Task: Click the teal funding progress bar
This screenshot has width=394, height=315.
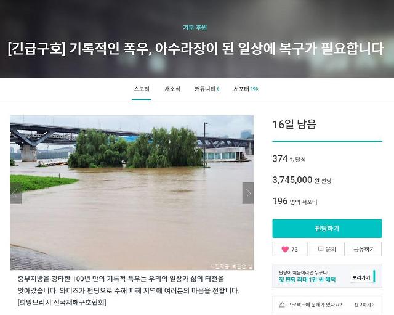Action: tap(327, 141)
